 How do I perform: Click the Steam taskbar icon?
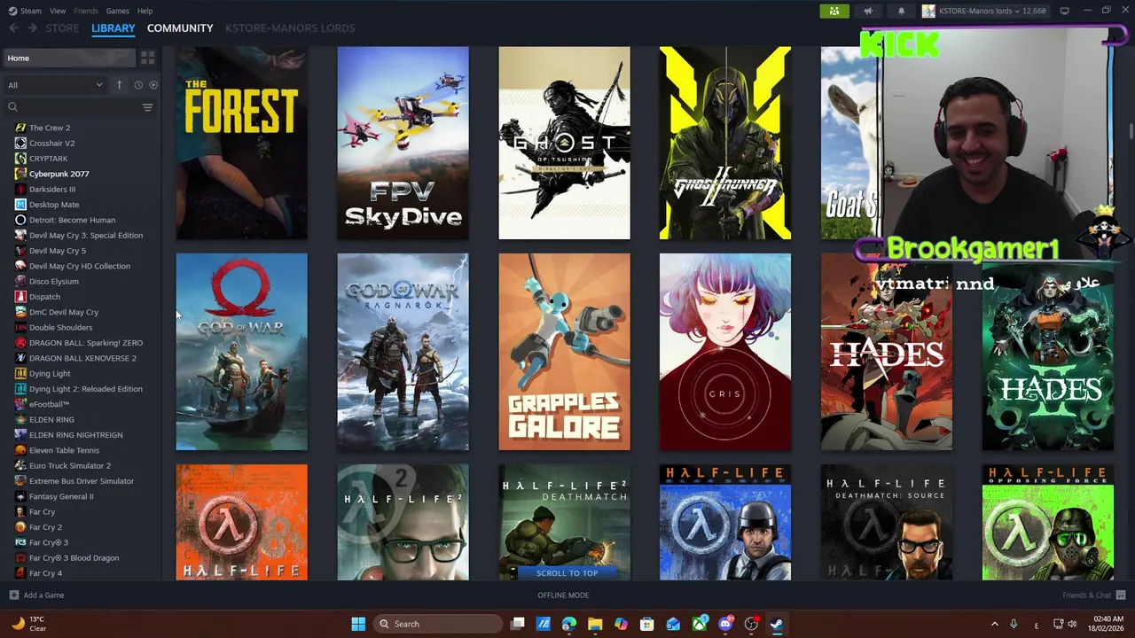777,624
